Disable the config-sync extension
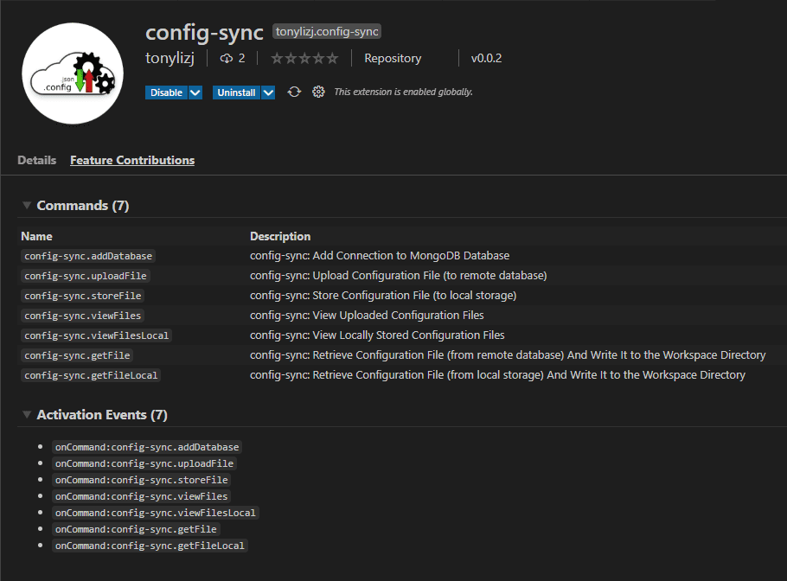 [167, 93]
